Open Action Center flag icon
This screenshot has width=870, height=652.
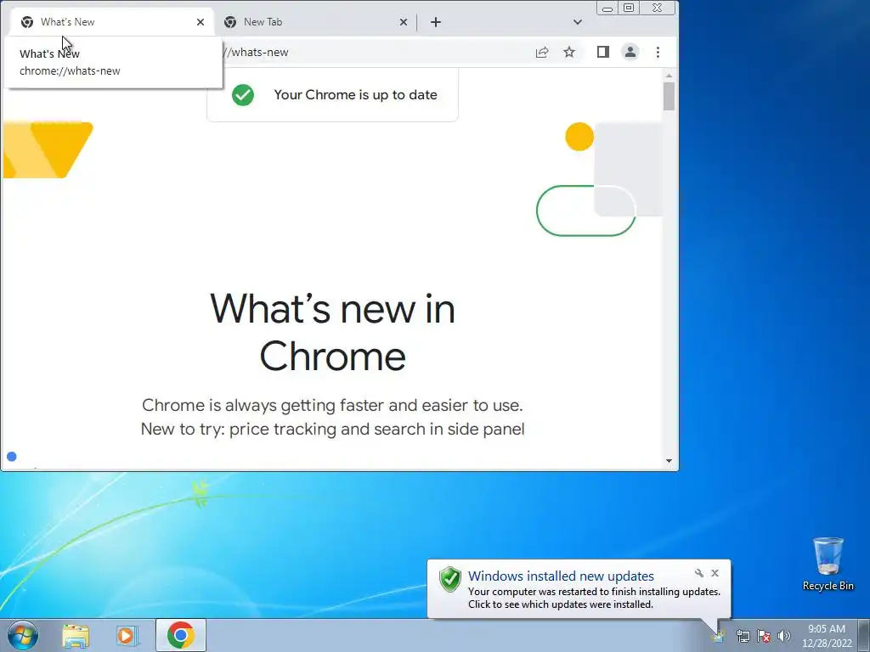764,635
